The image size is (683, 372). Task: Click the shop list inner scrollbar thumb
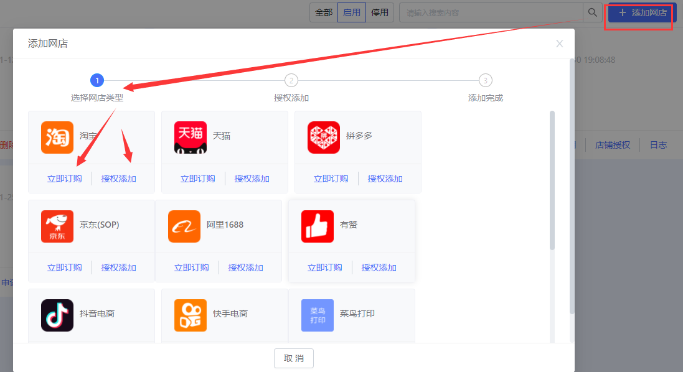552,180
